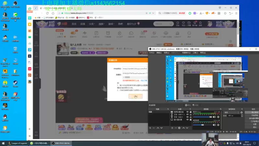259x146 pixels.
Task: Open the transition properties gear in OBS
Action: click(x=242, y=112)
